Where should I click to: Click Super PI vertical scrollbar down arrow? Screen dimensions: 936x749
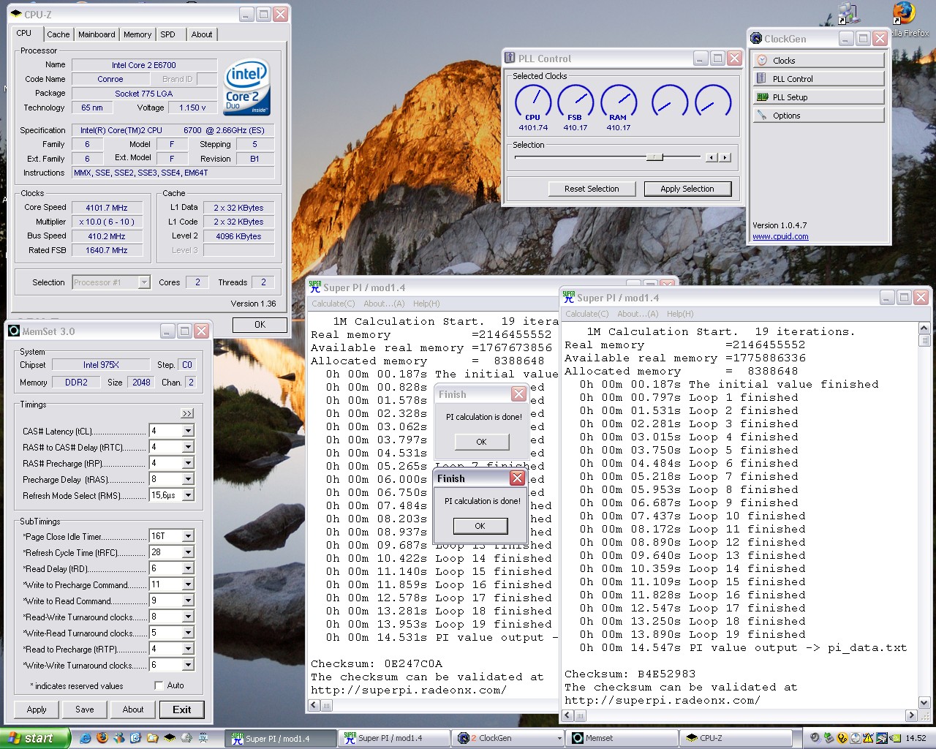point(924,703)
